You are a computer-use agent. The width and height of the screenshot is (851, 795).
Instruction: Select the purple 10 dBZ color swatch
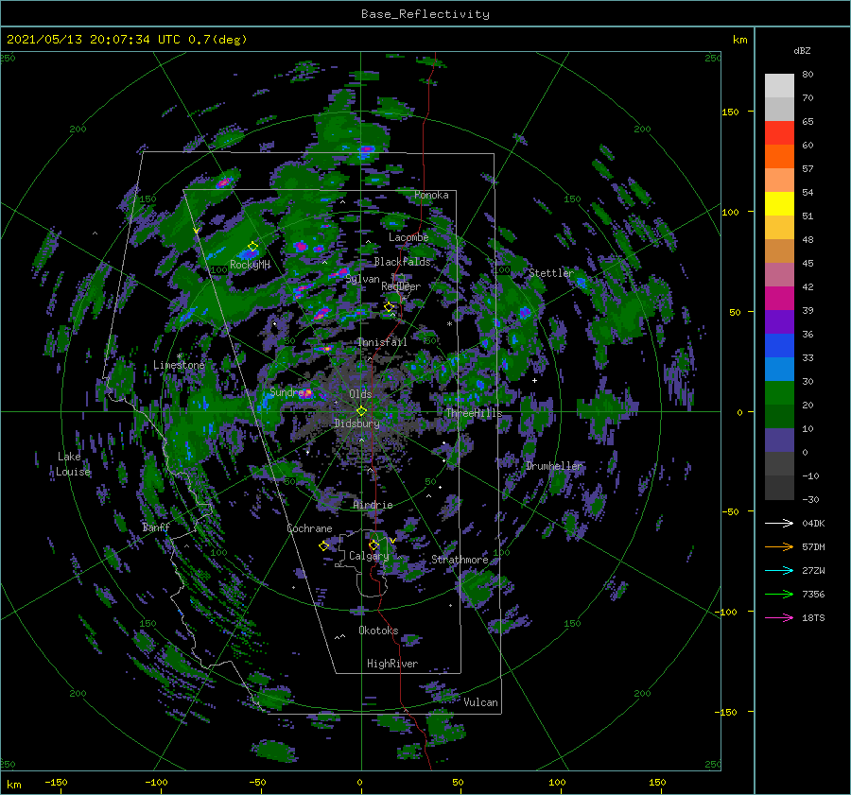[779, 440]
